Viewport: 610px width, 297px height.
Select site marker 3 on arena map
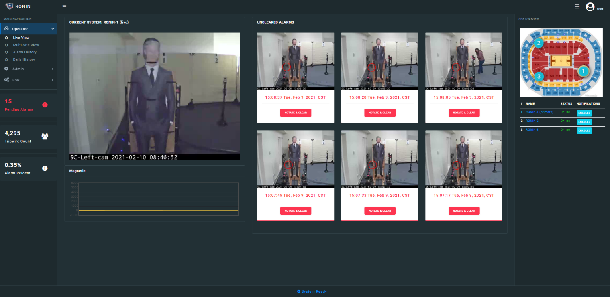pyautogui.click(x=539, y=76)
